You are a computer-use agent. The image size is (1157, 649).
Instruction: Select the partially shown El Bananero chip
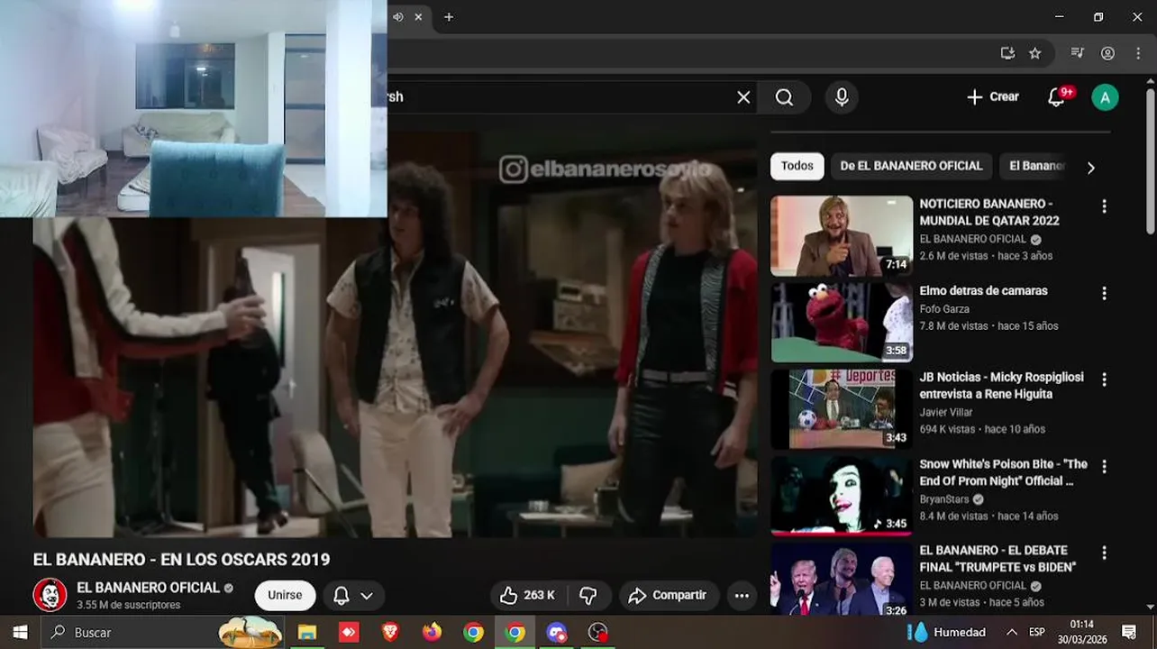(x=1036, y=166)
